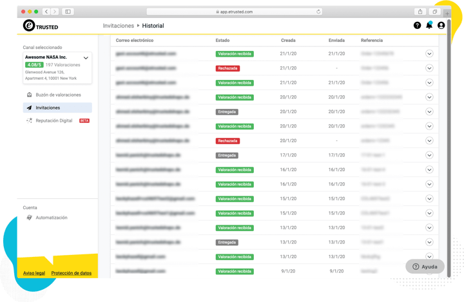464x302 pixels.
Task: Click the 17/1/20 Creada date cell
Action: pos(288,155)
